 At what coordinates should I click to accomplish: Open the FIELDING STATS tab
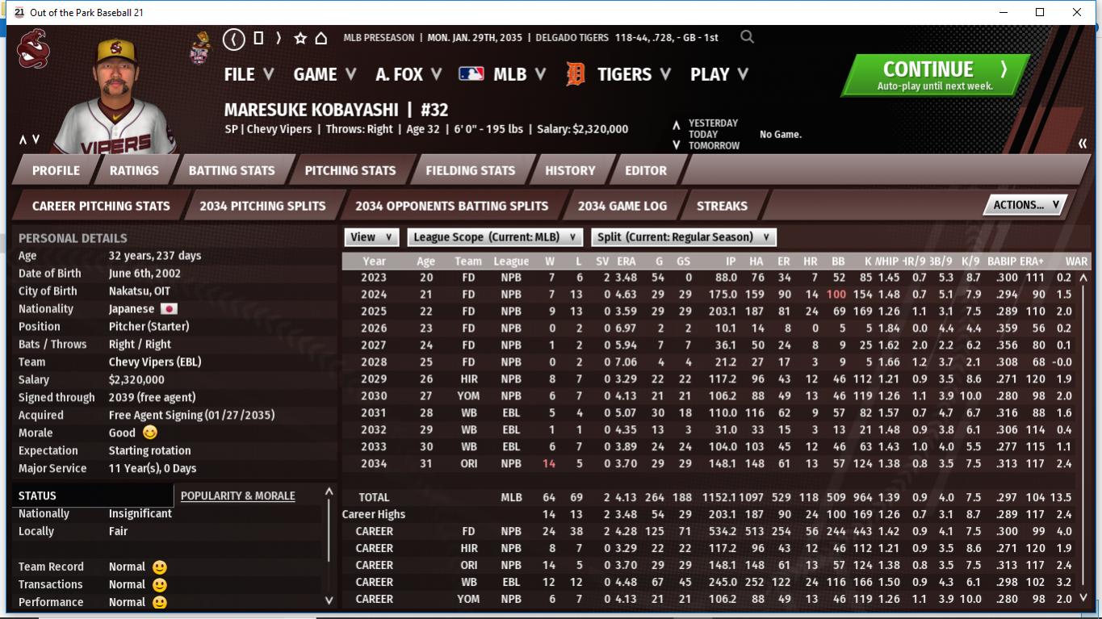click(470, 170)
